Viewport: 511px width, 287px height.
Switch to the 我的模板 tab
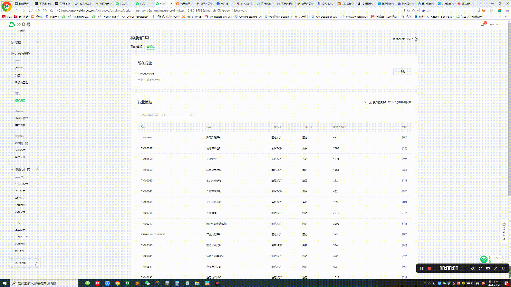point(136,47)
